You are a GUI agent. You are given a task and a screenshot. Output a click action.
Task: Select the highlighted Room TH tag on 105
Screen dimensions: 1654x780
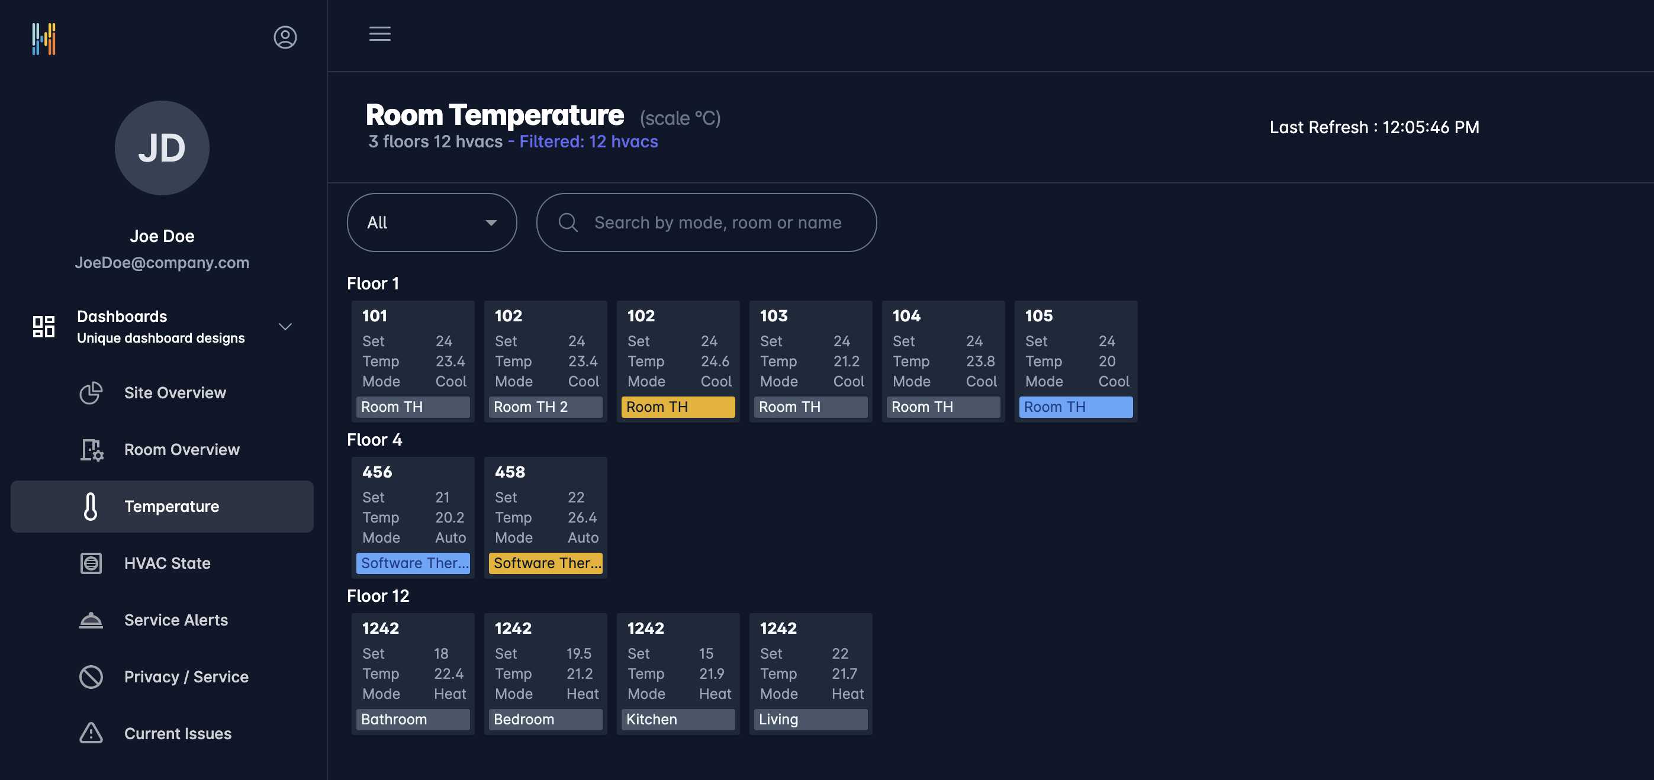1076,407
